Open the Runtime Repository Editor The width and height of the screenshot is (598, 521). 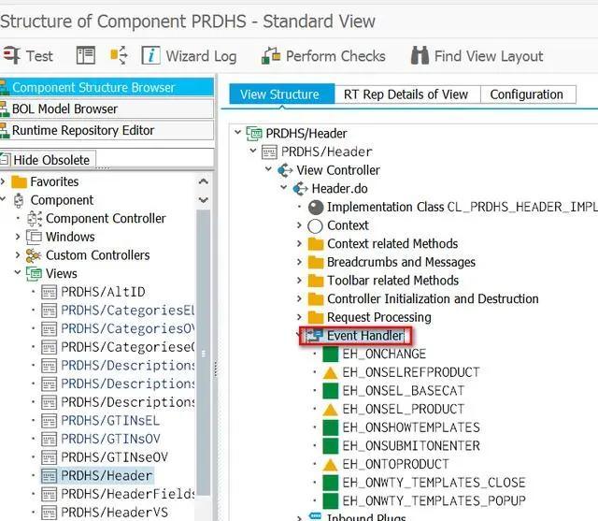click(x=107, y=130)
